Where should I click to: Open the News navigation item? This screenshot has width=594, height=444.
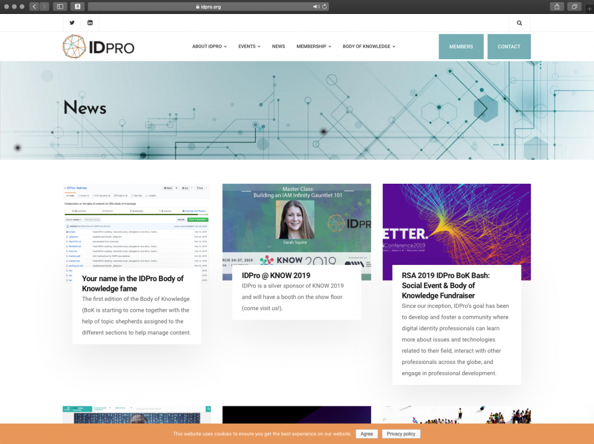(278, 46)
